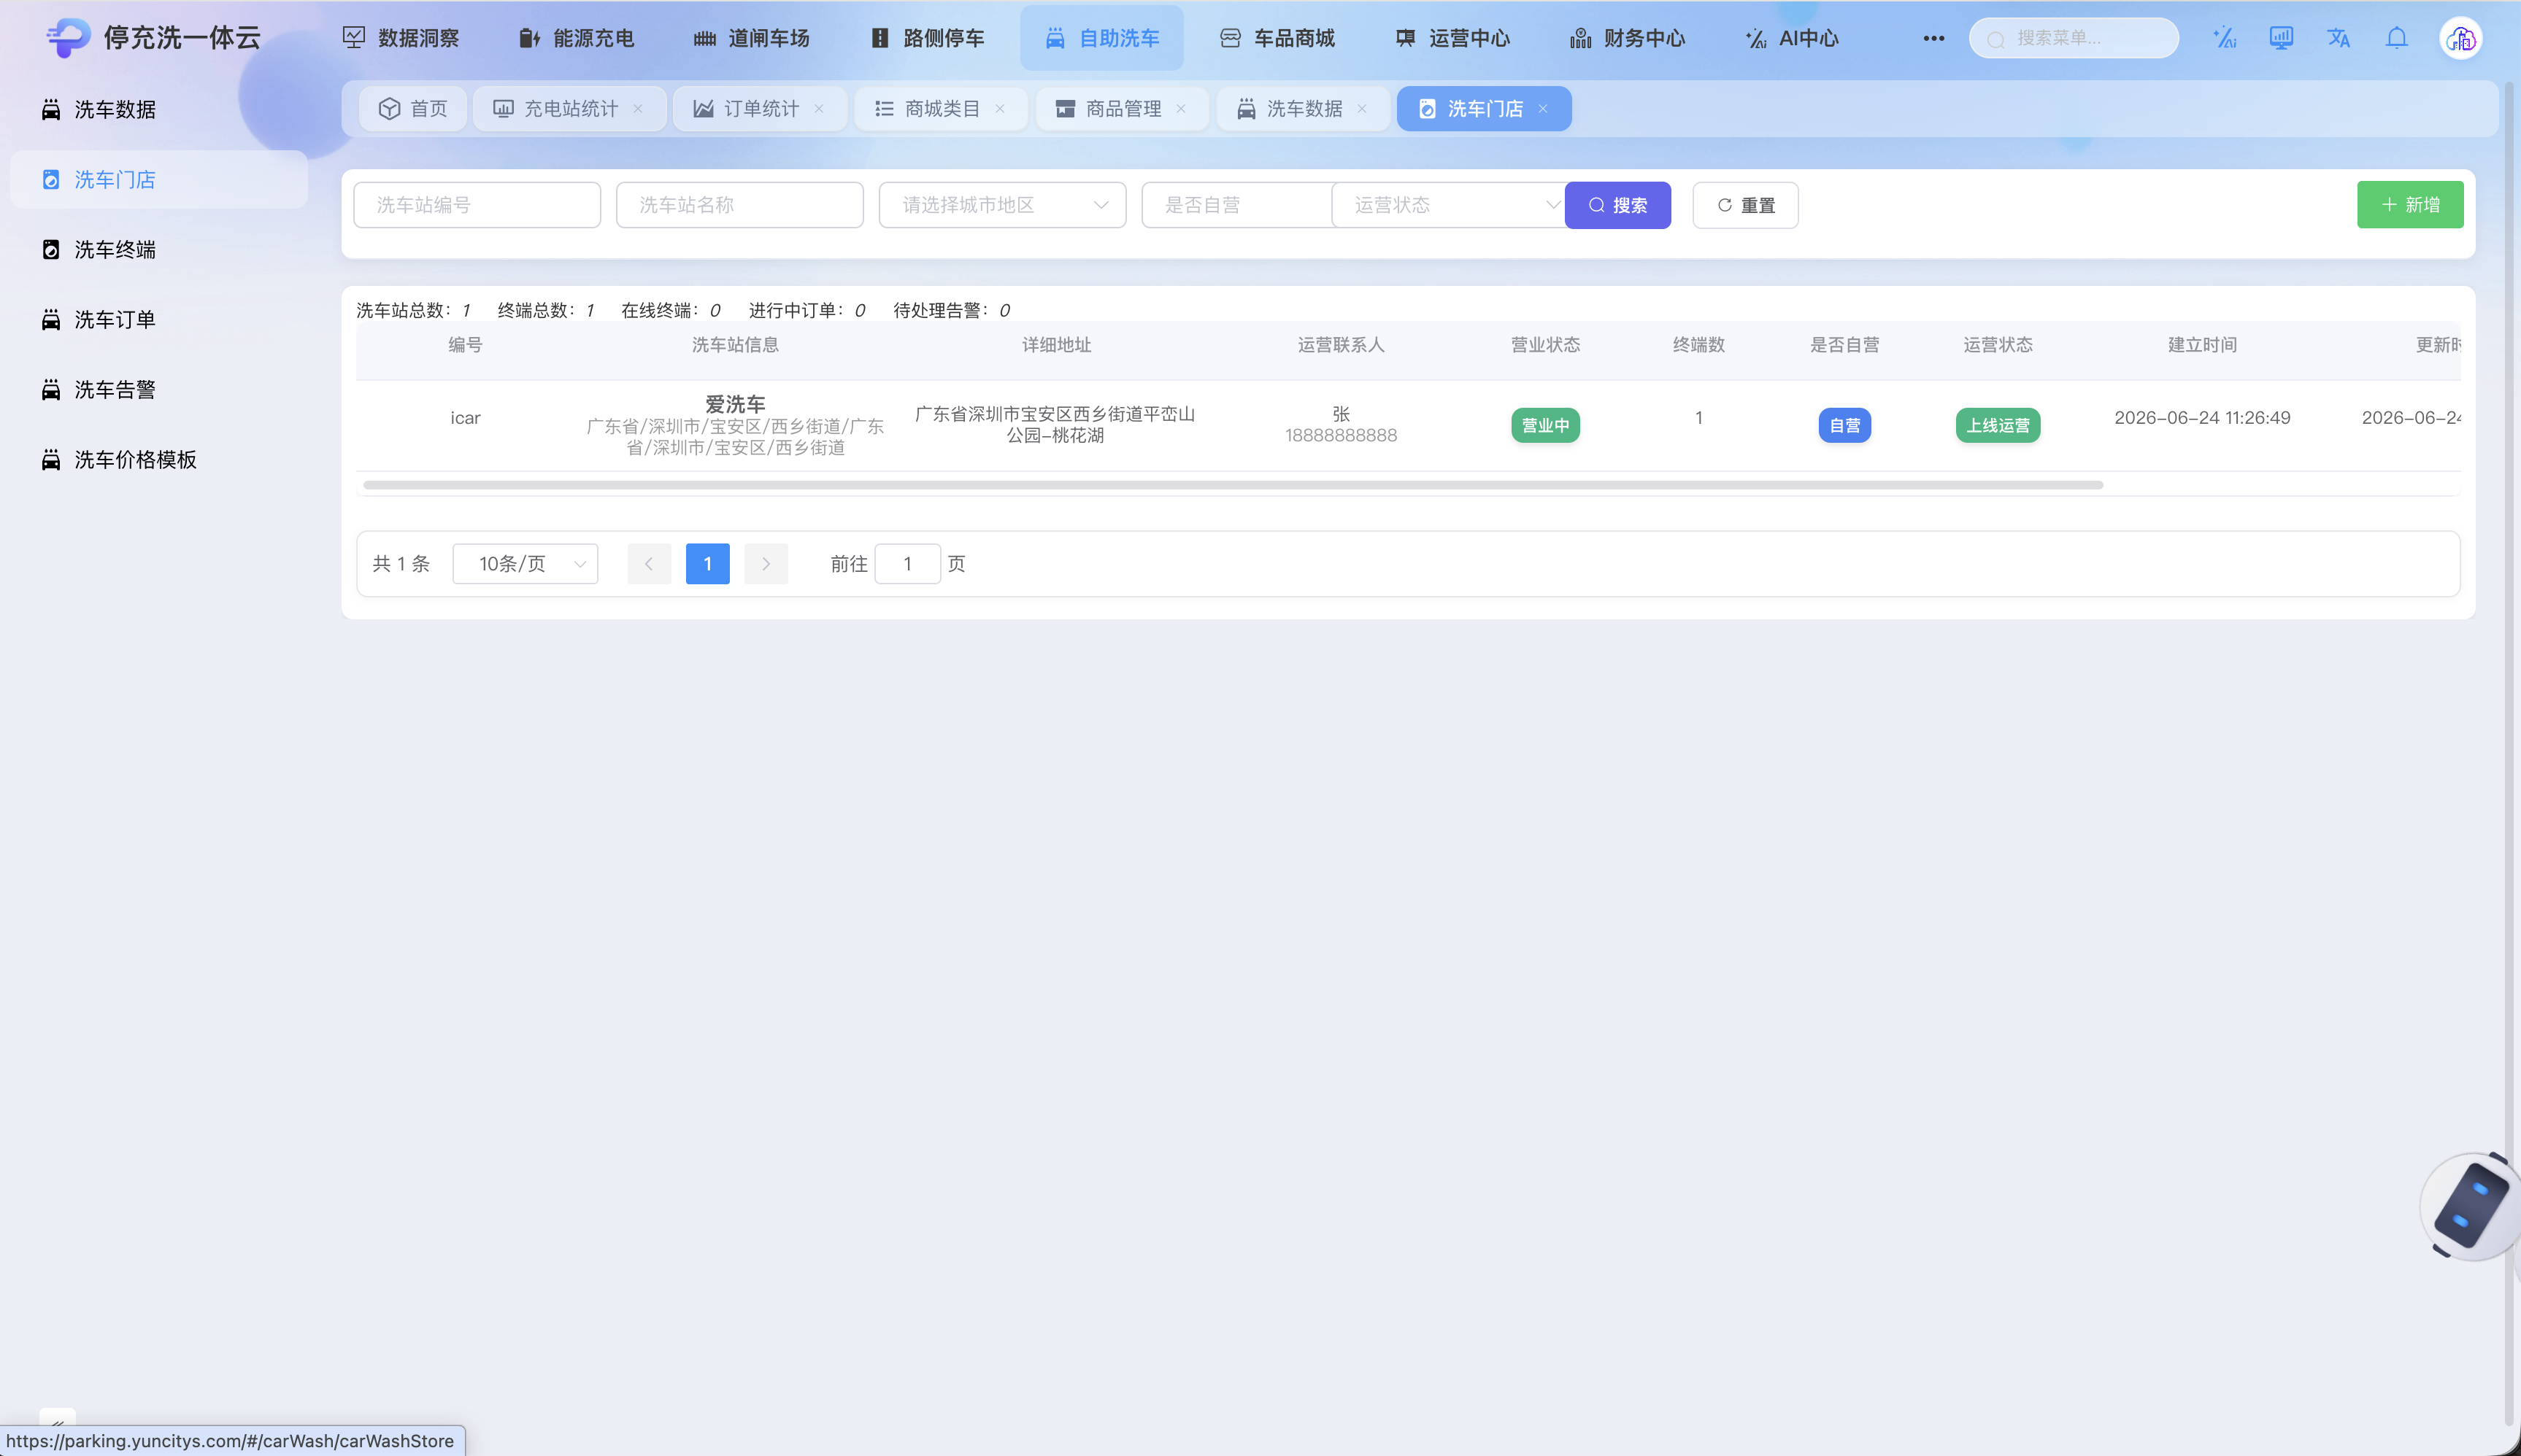2521x1456 pixels.
Task: Click the address cell 广东省深圳市宝安区西乡街道平峦山公园-桃花湖
Action: pos(1055,425)
